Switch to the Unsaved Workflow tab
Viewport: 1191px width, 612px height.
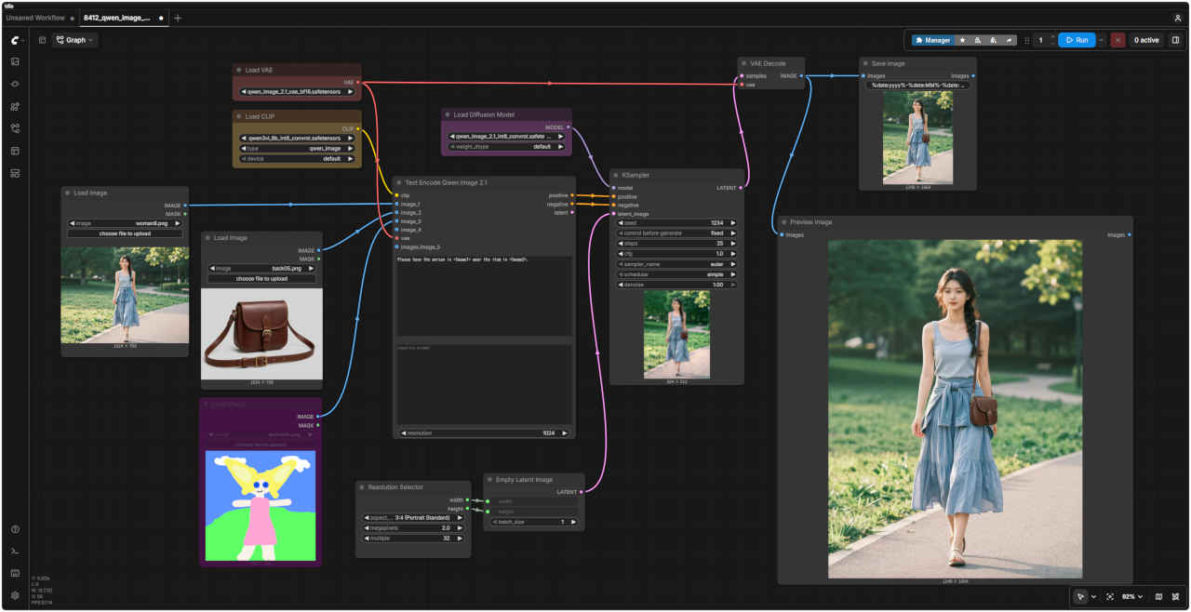35,18
